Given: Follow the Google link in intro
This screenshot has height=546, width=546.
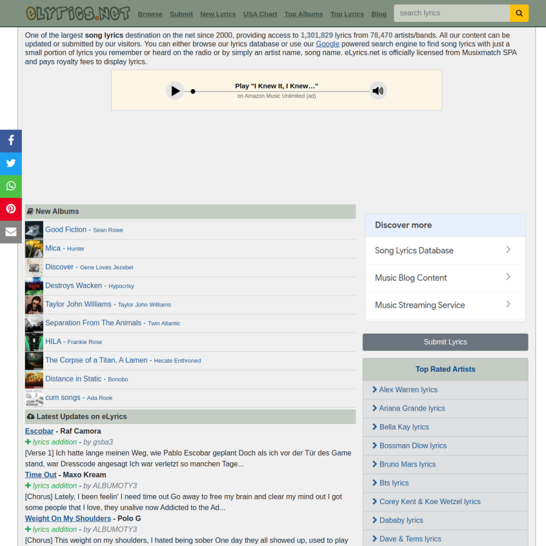Looking at the screenshot, I should [x=328, y=44].
